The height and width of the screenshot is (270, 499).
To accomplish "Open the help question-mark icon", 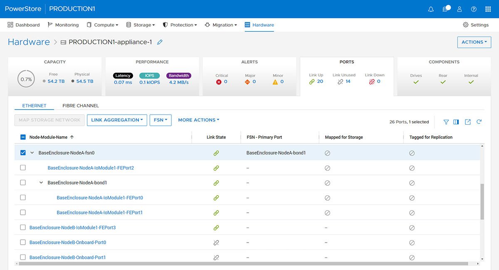I will (x=473, y=9).
